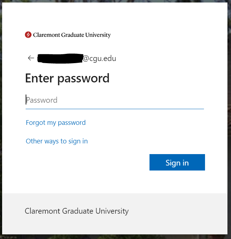
Task: Click the text cursor in password box
Action: [26, 100]
